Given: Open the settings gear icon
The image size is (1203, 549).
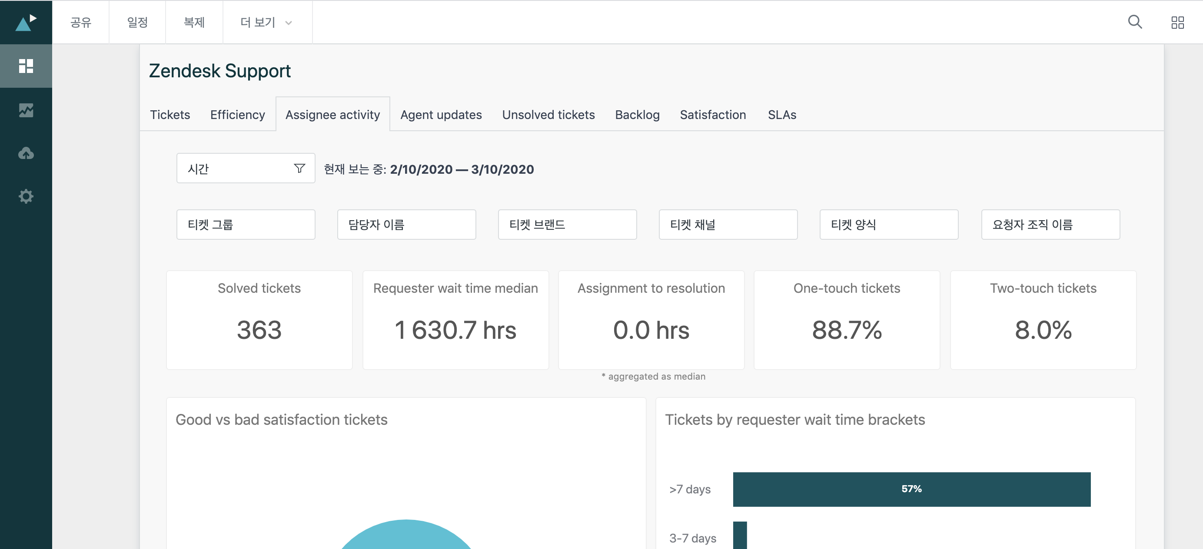Looking at the screenshot, I should click(26, 196).
